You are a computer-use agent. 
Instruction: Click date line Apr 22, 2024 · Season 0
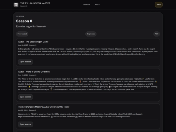coord(27,110)
